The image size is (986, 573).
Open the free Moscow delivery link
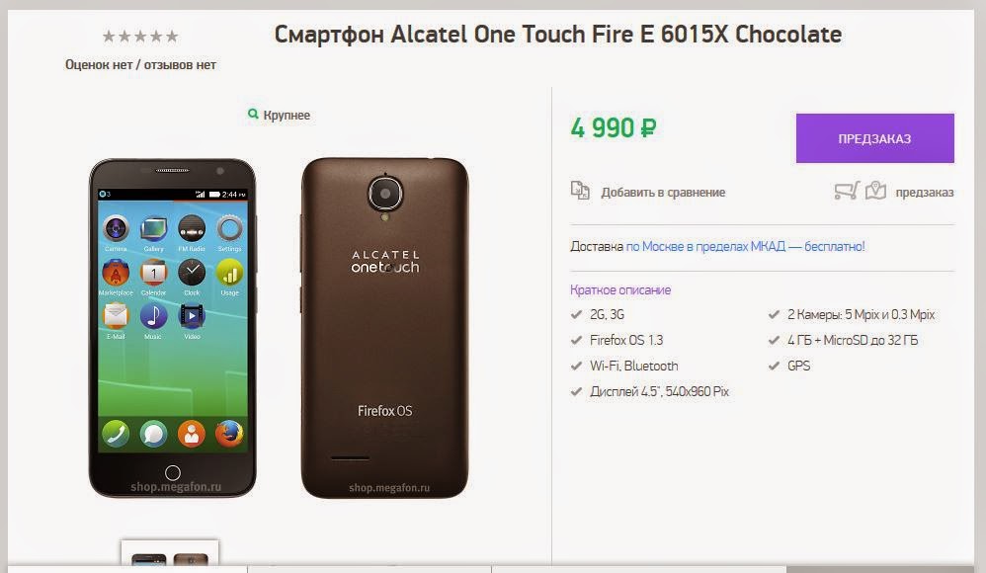745,247
